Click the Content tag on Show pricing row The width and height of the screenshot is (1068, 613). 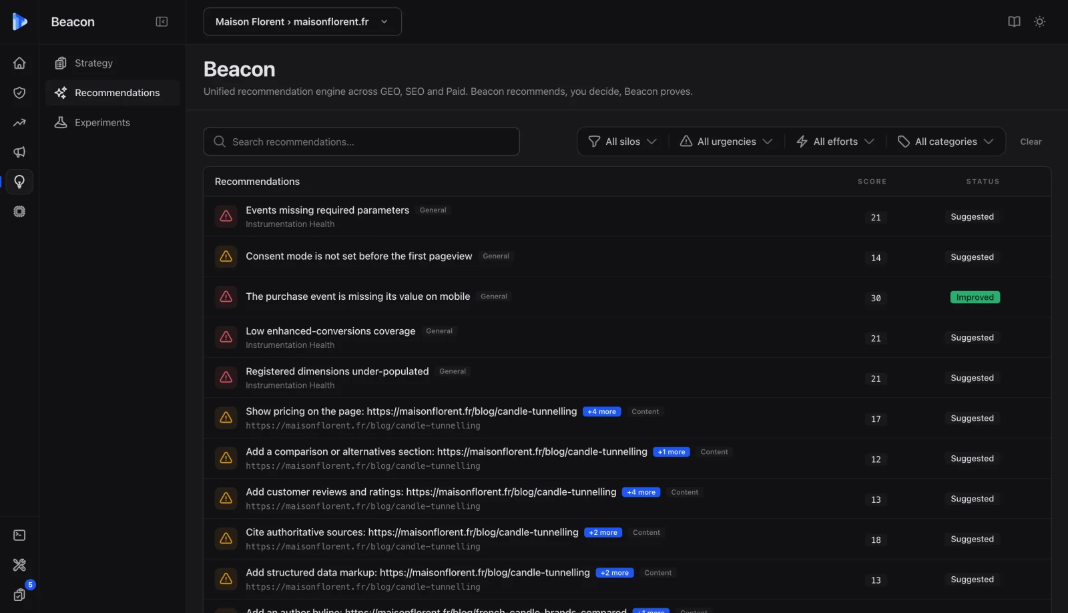[645, 411]
